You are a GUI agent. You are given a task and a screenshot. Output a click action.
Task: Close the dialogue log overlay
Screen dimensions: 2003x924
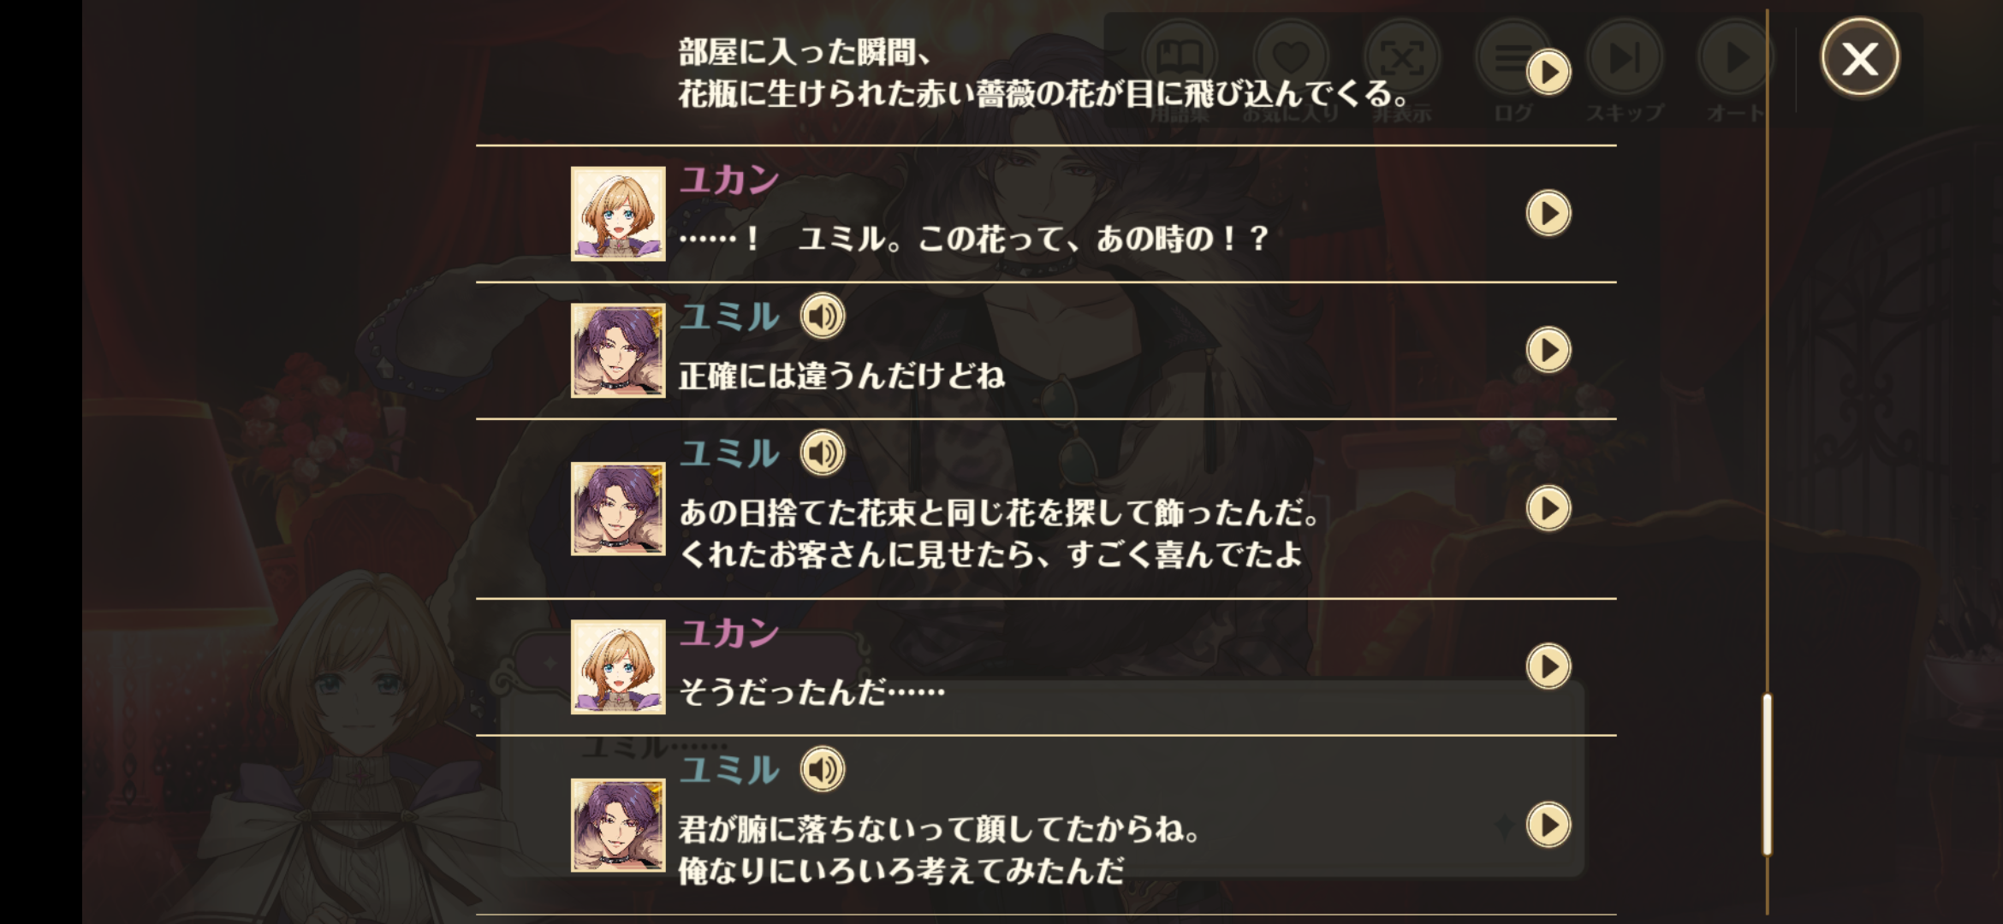coord(1859,58)
